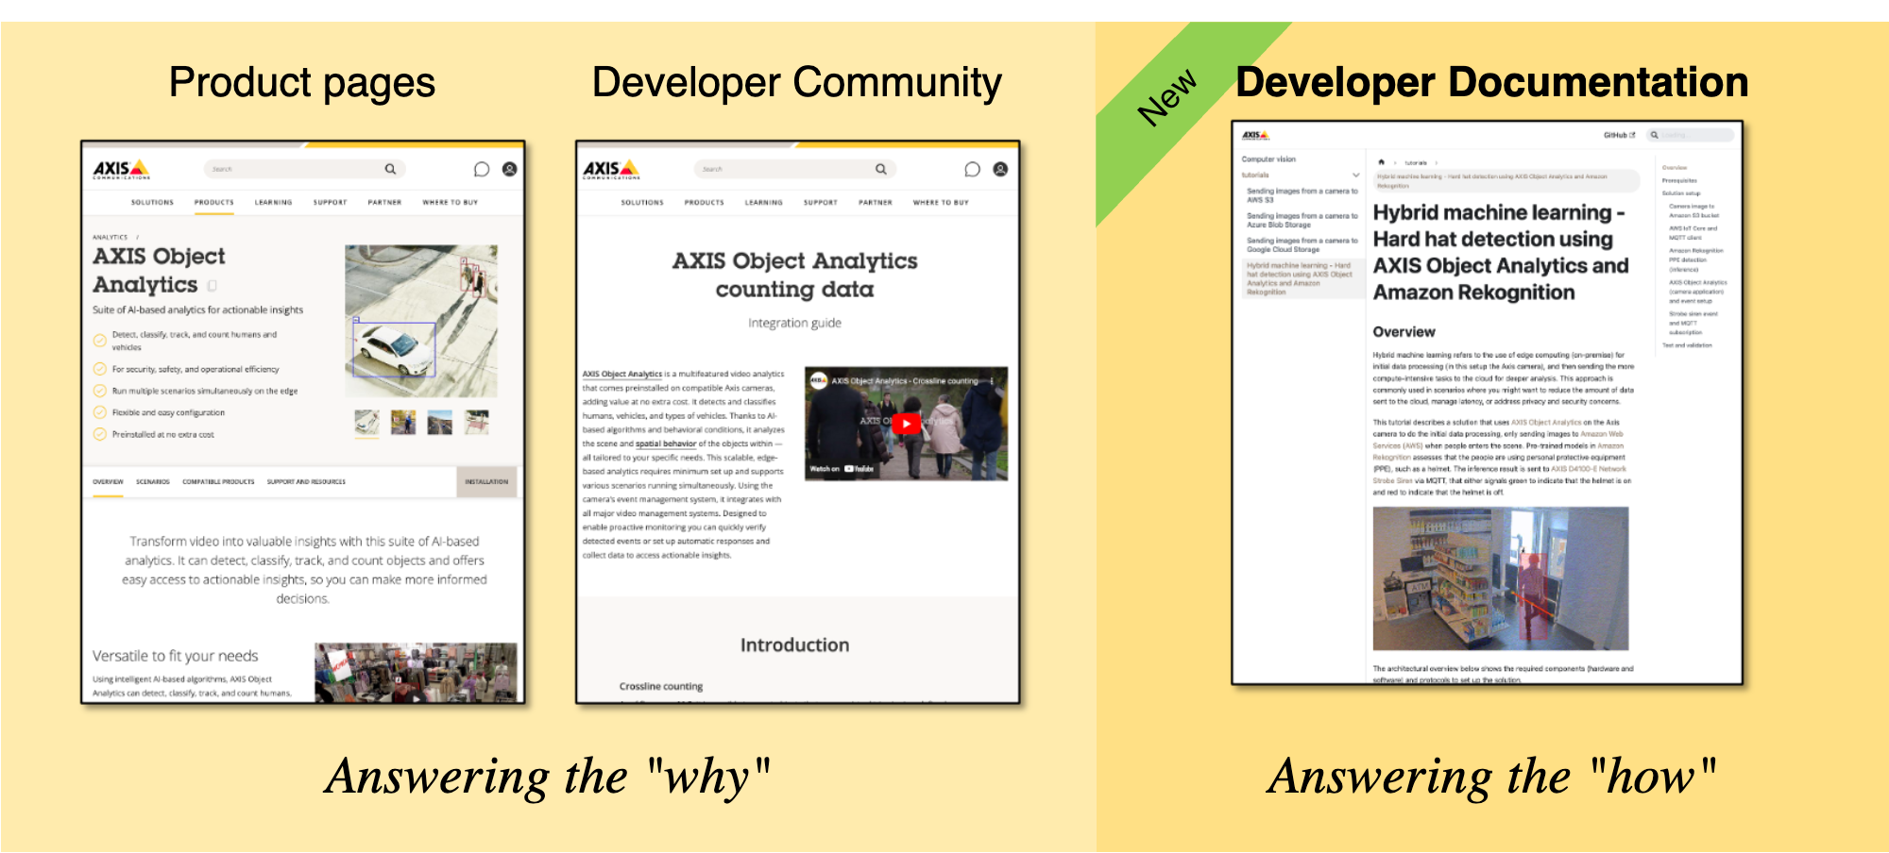Open SUPPORT menu on Product pages

330,202
